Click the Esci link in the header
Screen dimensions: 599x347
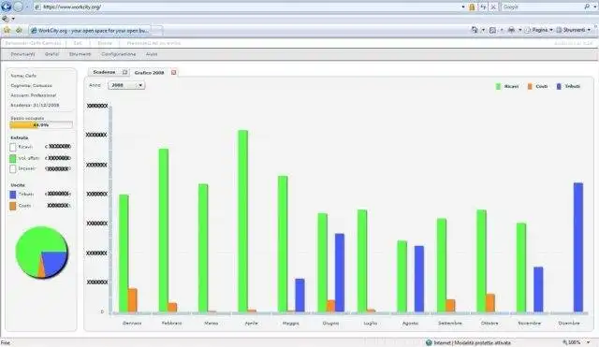tap(78, 43)
